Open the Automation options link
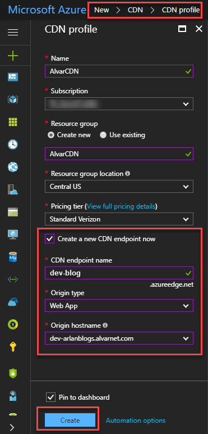Viewport: 208px width, 434px height. (x=136, y=421)
